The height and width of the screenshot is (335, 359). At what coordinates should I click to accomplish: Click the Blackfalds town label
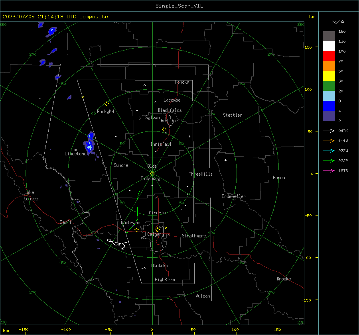tap(170, 110)
